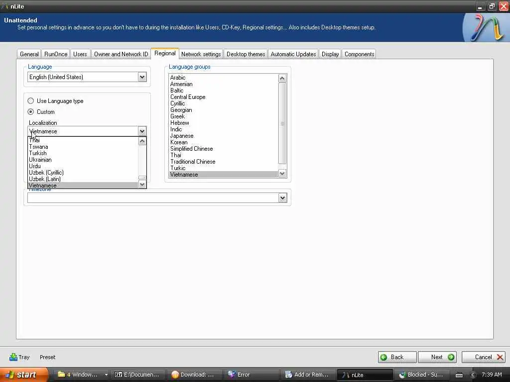Click Localization list scroll up arrow
Image resolution: width=510 pixels, height=382 pixels.
[142, 141]
